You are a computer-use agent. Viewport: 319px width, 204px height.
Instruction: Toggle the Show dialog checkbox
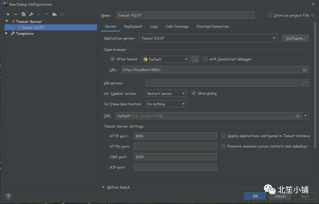coord(193,93)
